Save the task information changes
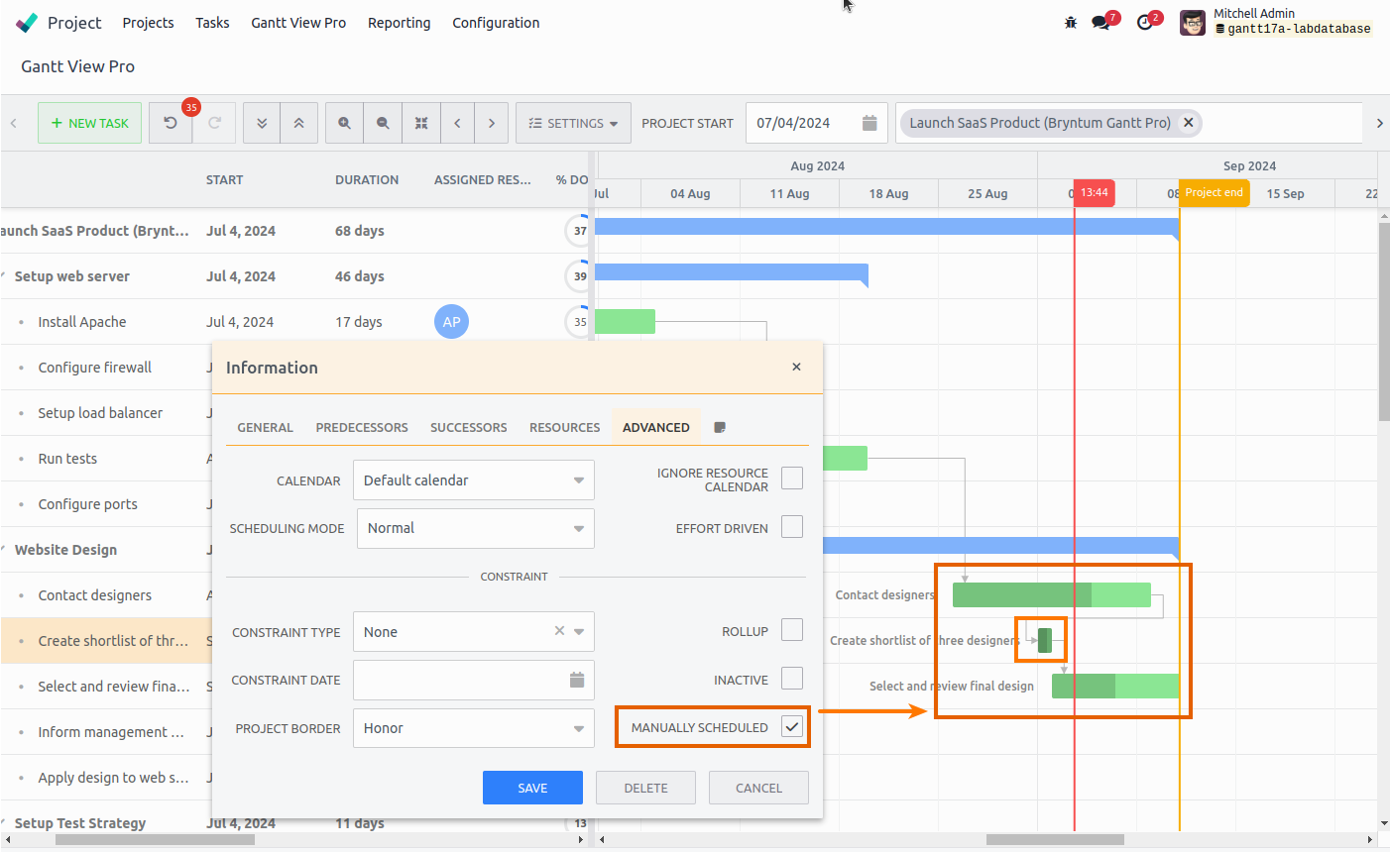The width and height of the screenshot is (1390, 852). (x=532, y=787)
